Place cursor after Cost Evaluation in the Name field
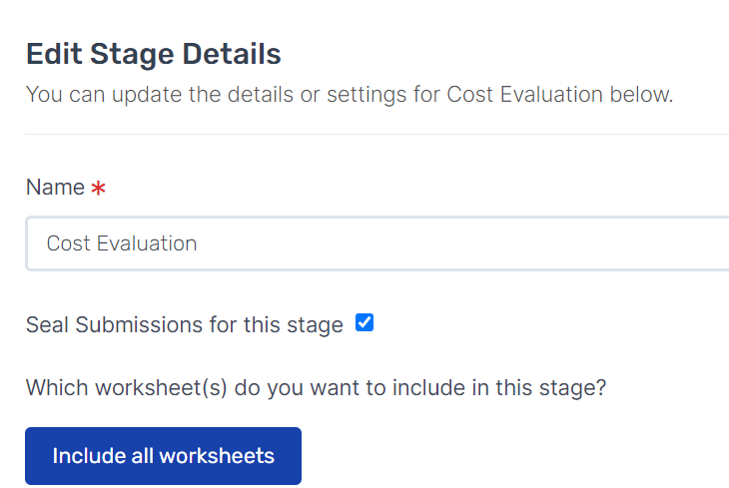 (x=199, y=244)
